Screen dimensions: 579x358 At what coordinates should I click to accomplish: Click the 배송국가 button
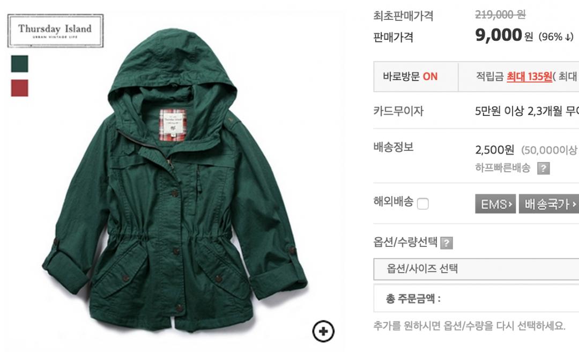click(549, 204)
